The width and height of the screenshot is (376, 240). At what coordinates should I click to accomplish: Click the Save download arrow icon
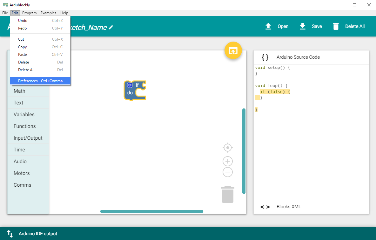pyautogui.click(x=303, y=26)
